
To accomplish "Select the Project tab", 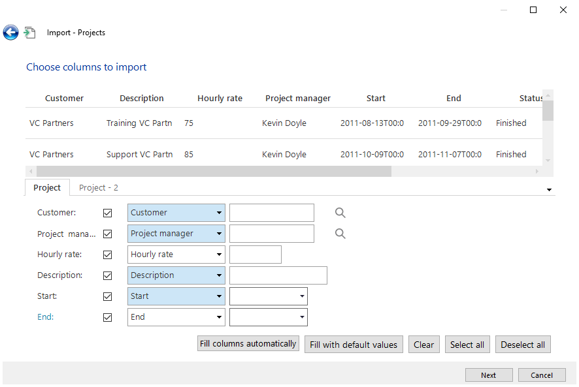I will [47, 187].
